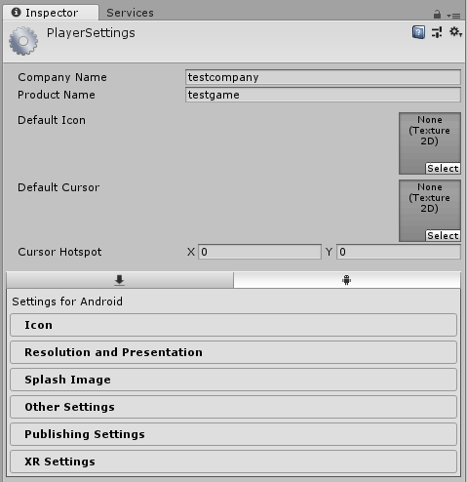Click Select for Default Icon texture

[x=443, y=168]
